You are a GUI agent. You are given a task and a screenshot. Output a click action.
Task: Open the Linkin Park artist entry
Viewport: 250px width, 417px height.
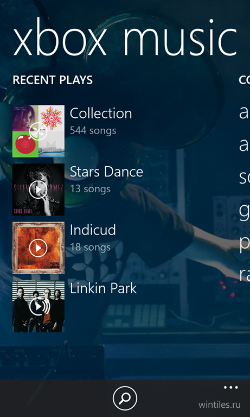[x=103, y=288]
